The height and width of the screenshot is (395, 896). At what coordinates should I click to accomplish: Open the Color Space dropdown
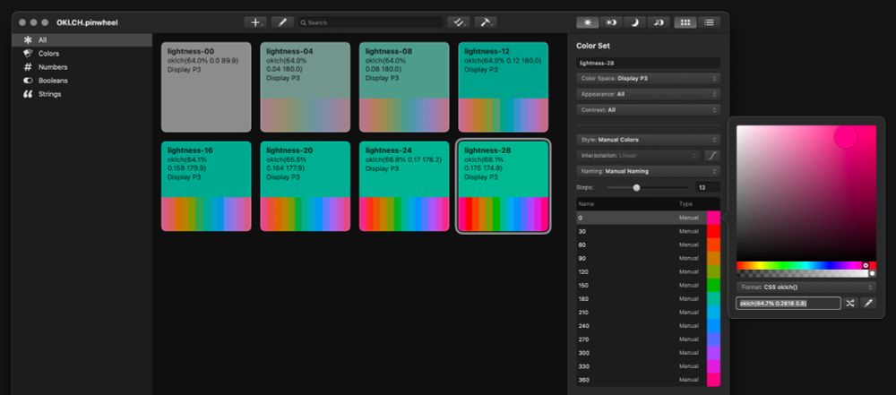[x=648, y=78]
